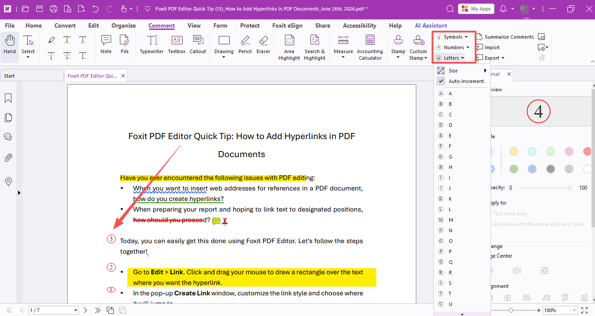Pick the yellow color swatch
The image size is (595, 316).
coord(513,151)
